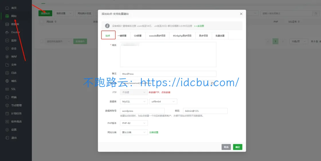Image resolution: width=321 pixels, height=161 pixels.
Task: Open the 请选择批量操作 dropdown
Action: click(x=58, y=41)
